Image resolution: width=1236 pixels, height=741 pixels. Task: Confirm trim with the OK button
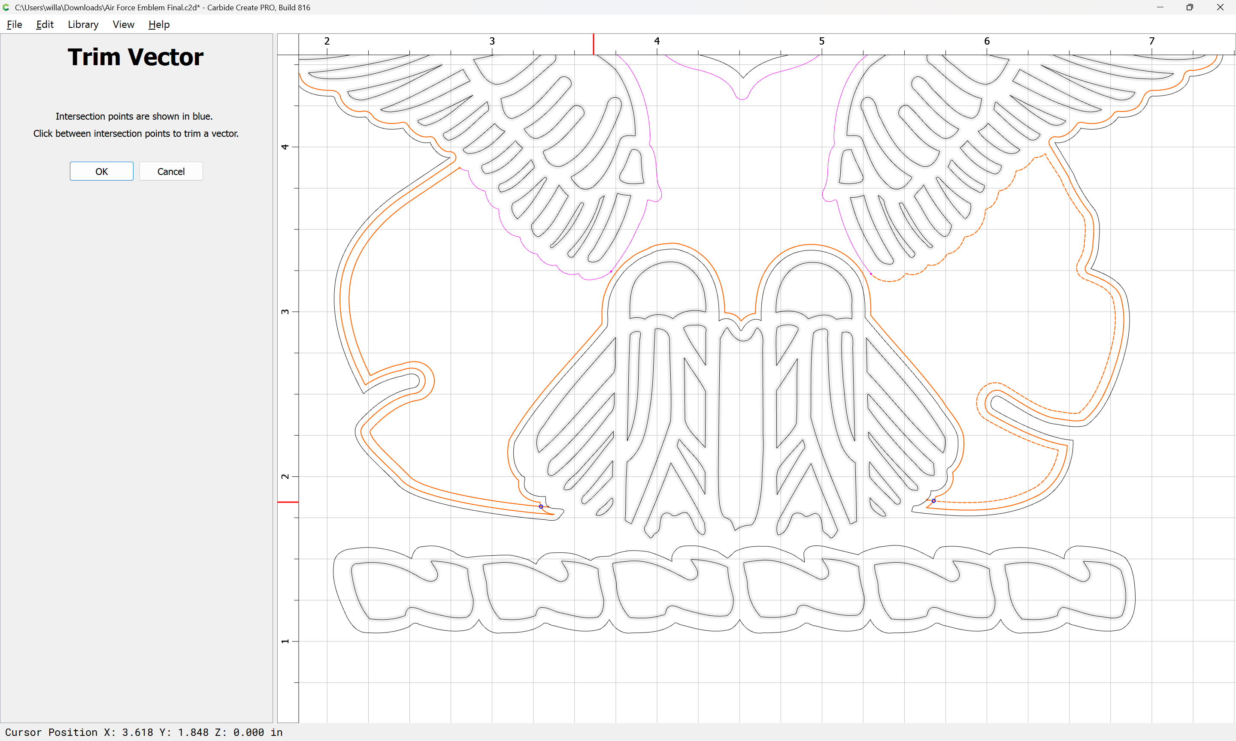[x=101, y=171]
